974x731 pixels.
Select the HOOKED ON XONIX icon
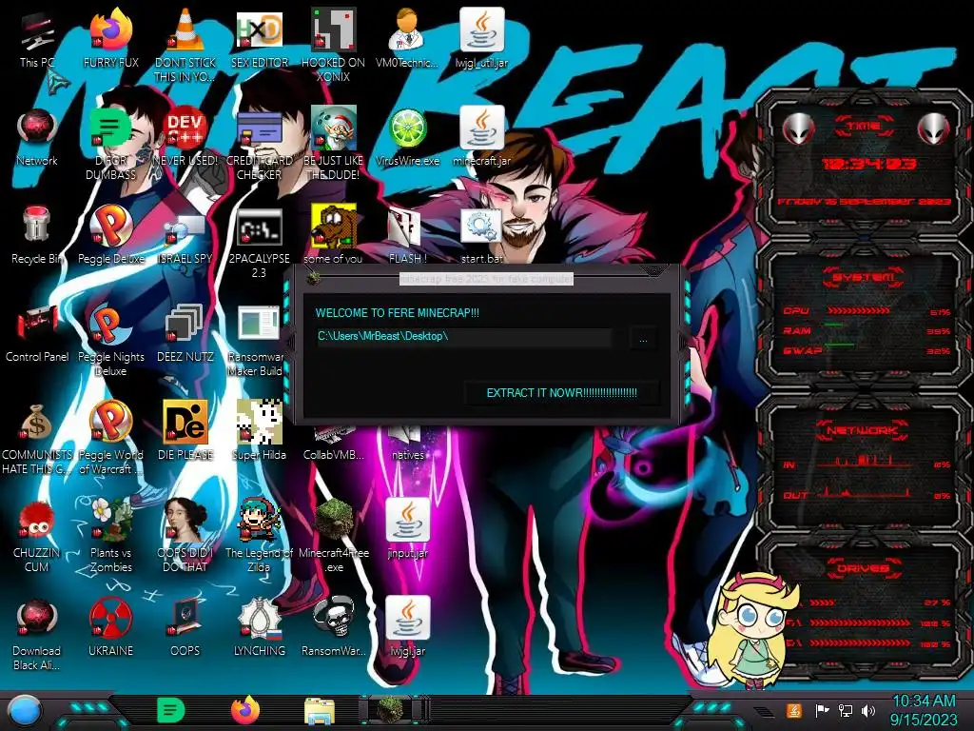coord(333,45)
